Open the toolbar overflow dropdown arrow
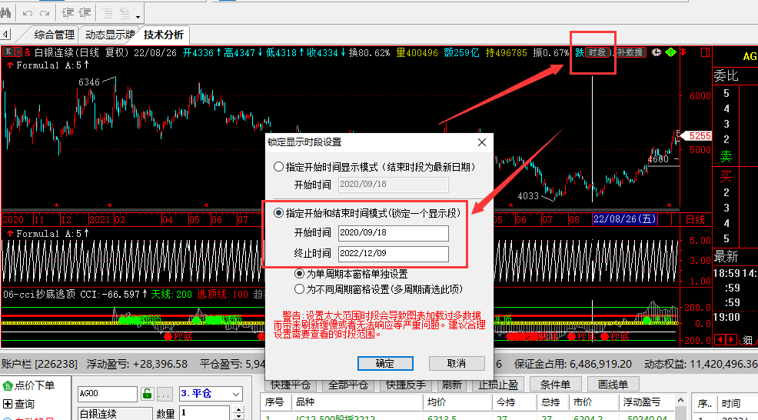The image size is (758, 420). 138,17
